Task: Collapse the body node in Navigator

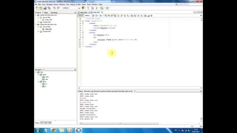Action: (x=39, y=82)
